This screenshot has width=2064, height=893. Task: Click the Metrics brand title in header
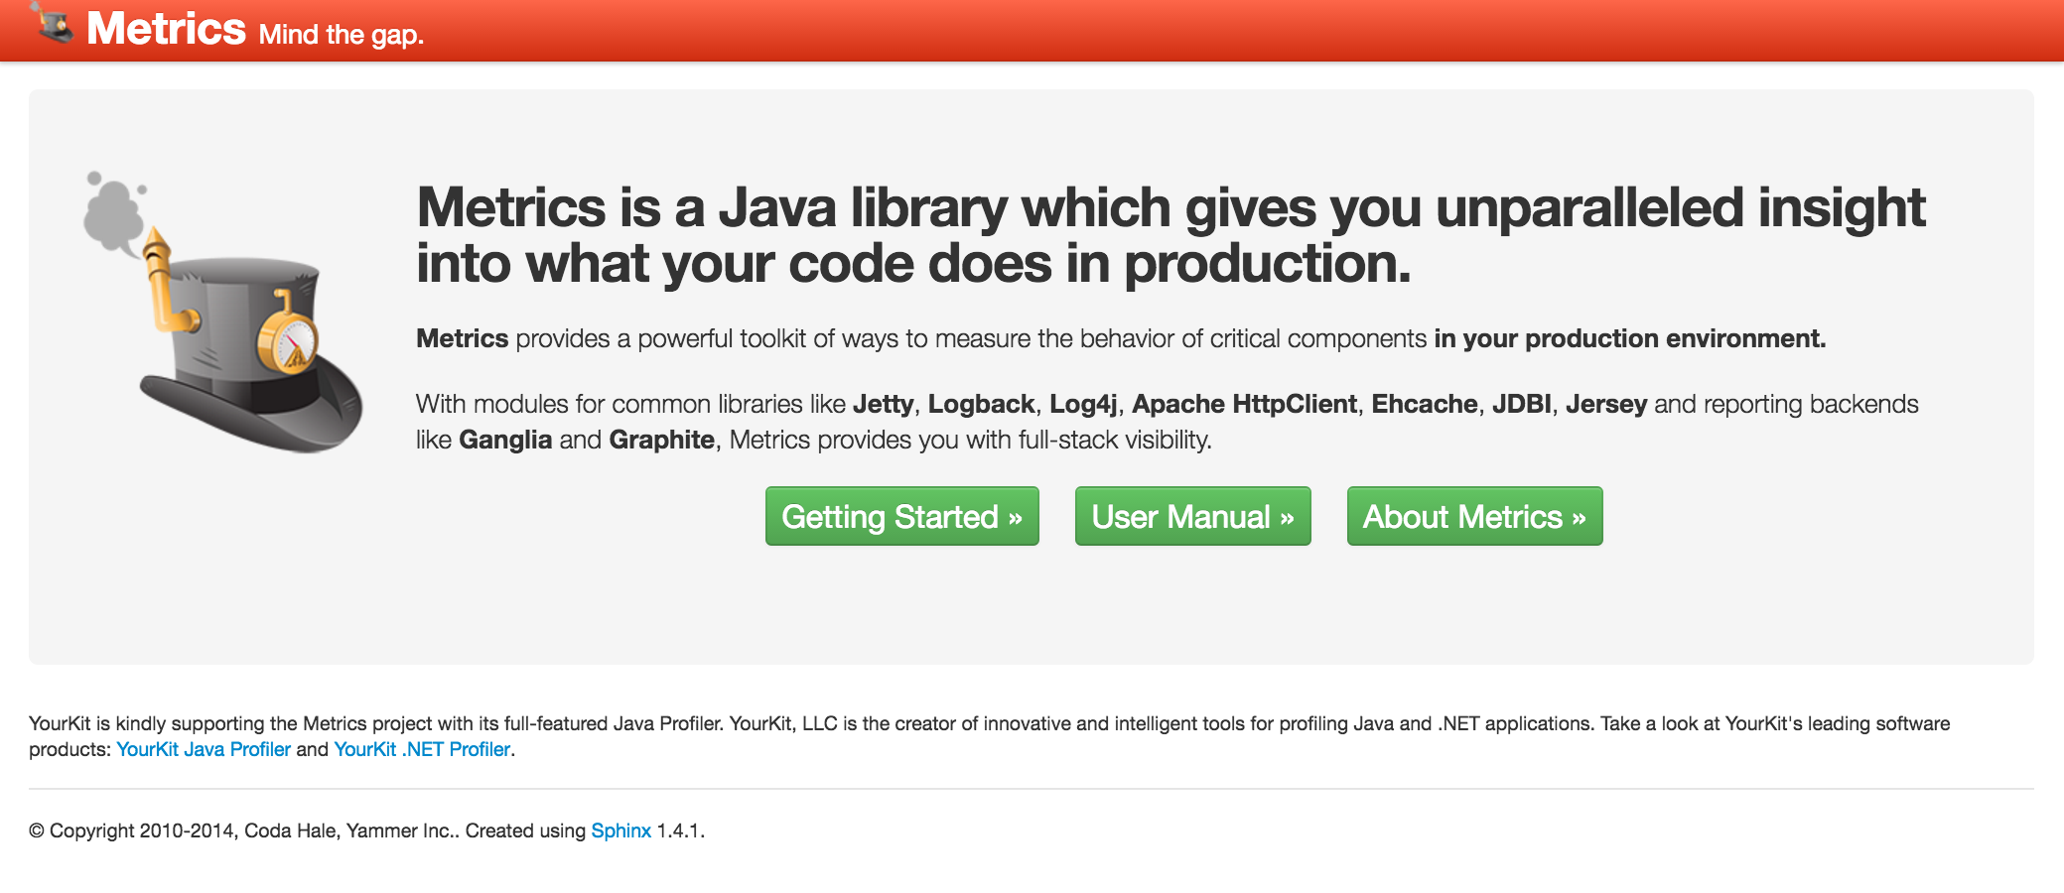tap(166, 28)
